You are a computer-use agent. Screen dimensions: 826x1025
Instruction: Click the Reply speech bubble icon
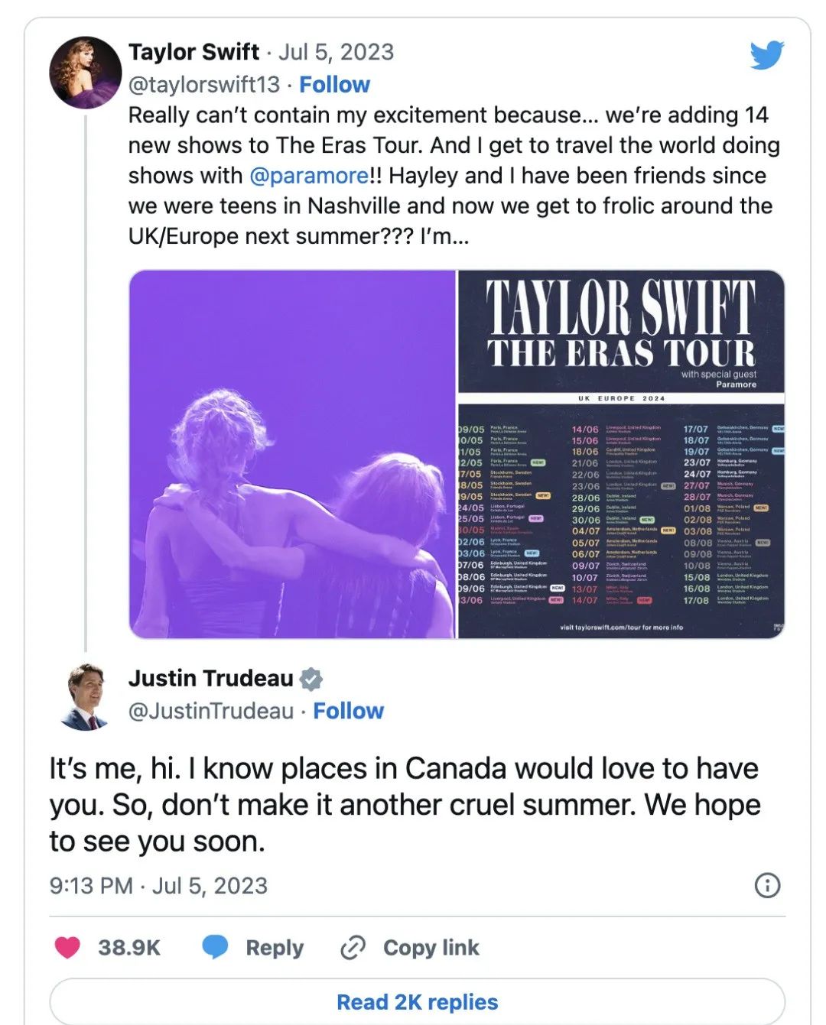pos(215,947)
